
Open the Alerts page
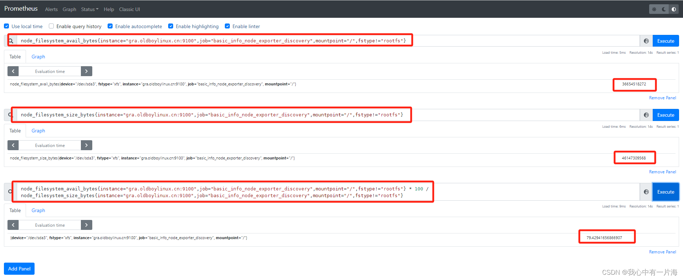pos(51,9)
